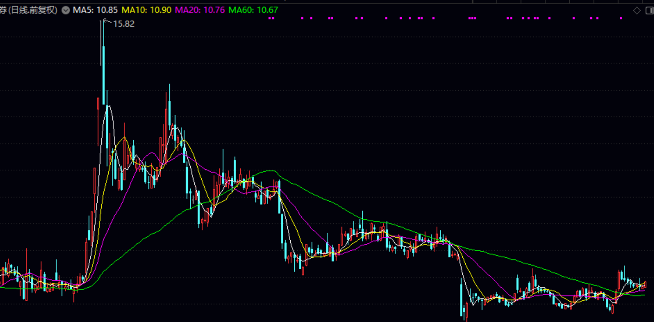Select the MA20: 10.76 indicator label

coord(199,10)
